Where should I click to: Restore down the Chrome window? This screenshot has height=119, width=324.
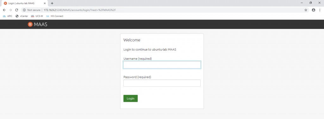[310, 3]
